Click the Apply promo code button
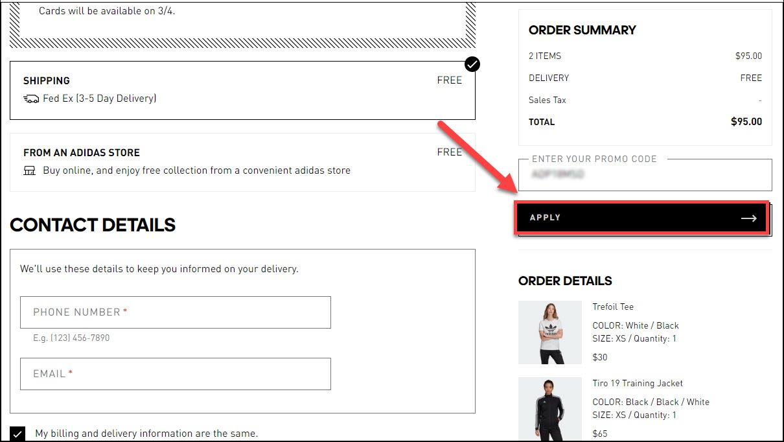The width and height of the screenshot is (784, 442). point(641,218)
